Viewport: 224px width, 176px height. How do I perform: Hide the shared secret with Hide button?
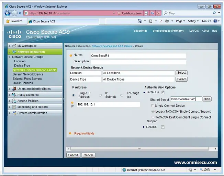[207, 99]
